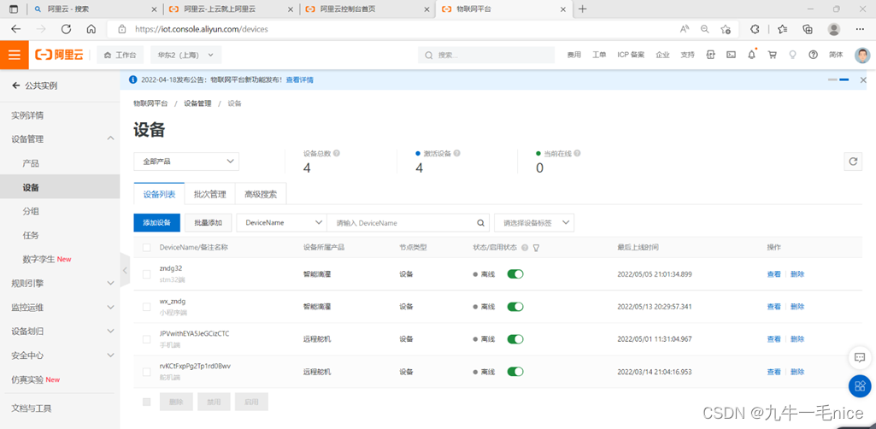876x429 pixels.
Task: Click the Aliyun logo
Action: click(x=59, y=55)
